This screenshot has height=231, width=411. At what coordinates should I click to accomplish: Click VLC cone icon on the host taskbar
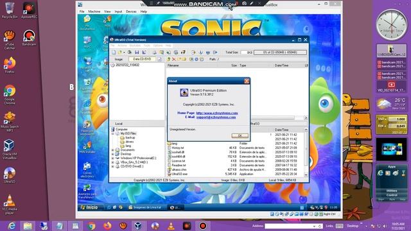(171, 226)
